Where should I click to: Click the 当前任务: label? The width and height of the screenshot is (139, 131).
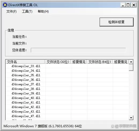19,37
